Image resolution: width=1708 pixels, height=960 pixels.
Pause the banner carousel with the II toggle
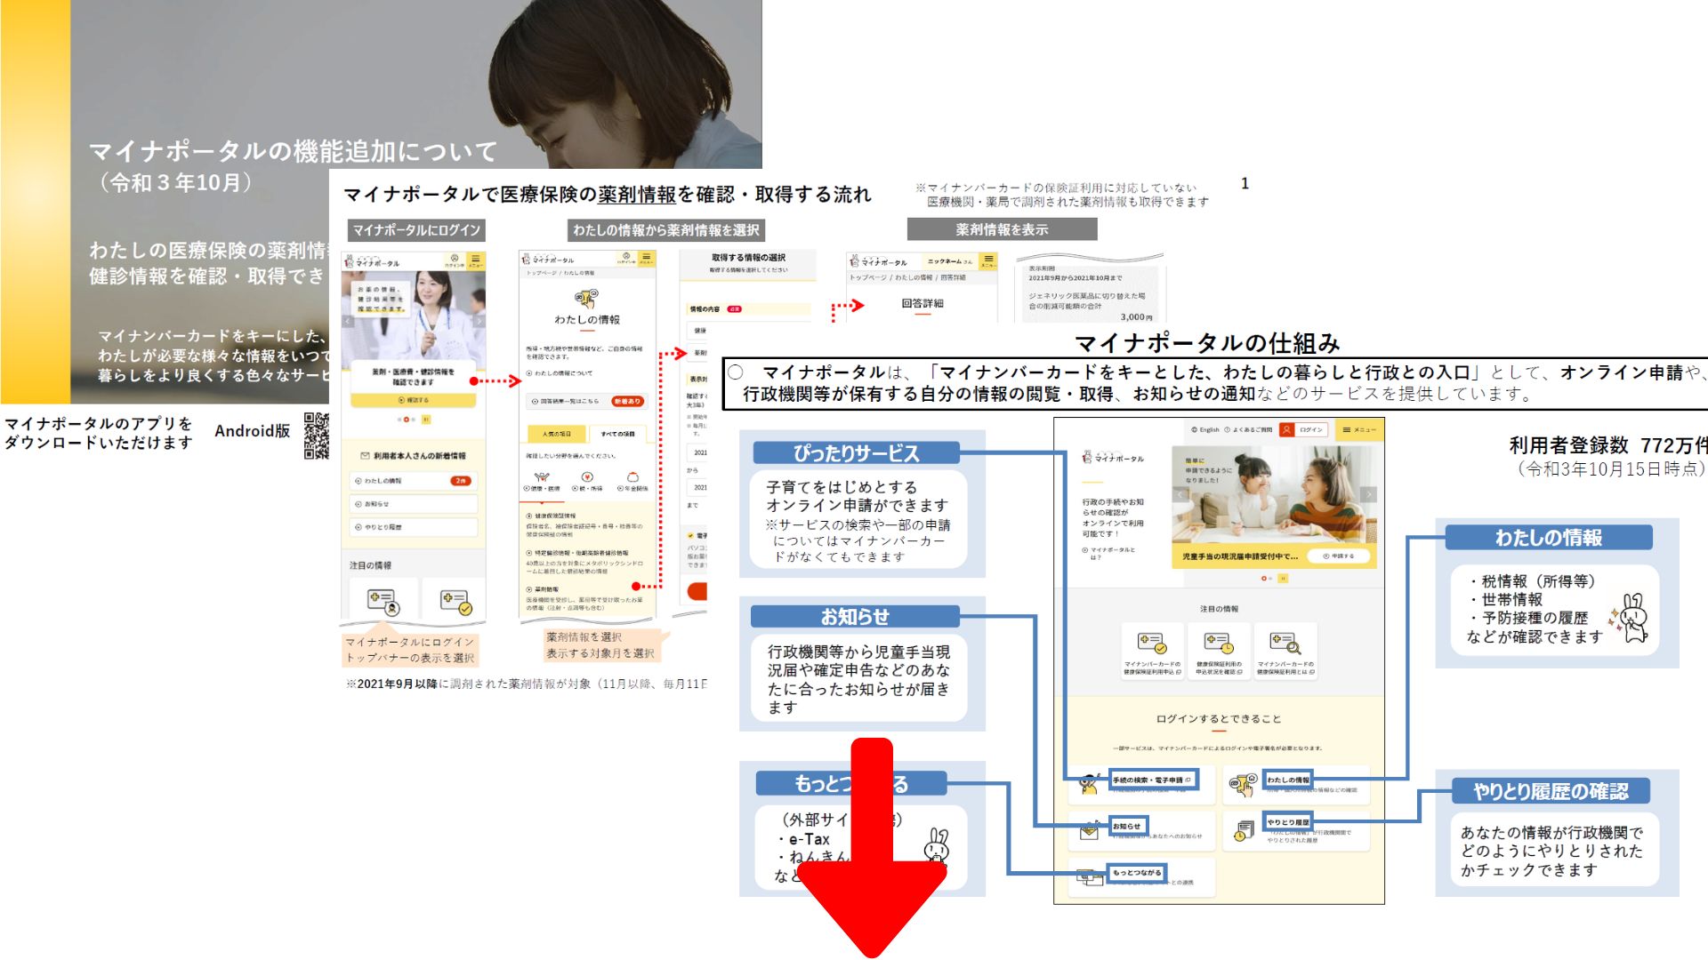[1284, 579]
